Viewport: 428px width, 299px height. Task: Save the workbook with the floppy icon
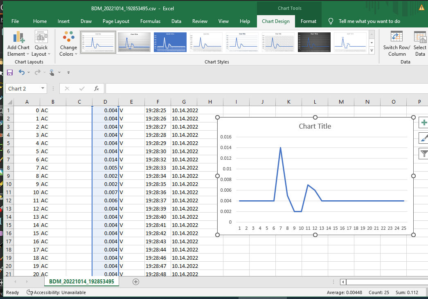10,72
